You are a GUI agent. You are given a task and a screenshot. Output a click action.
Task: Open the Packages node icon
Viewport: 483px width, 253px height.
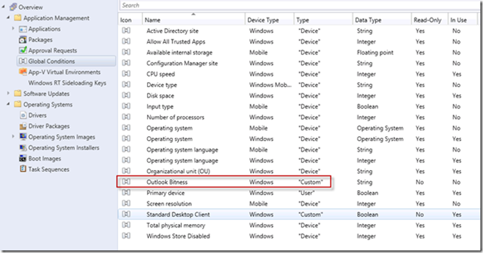click(23, 40)
